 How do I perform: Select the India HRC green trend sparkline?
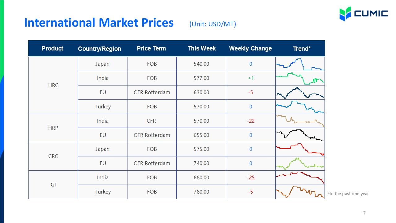300,78
